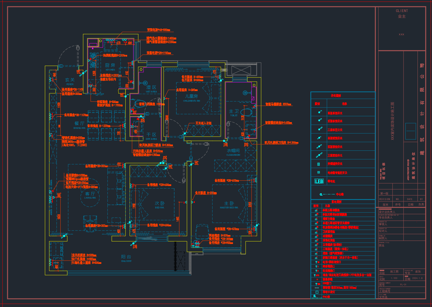
Task: Click the CL line symbol beside 中心线 in switch legend
Action: (x=327, y=194)
